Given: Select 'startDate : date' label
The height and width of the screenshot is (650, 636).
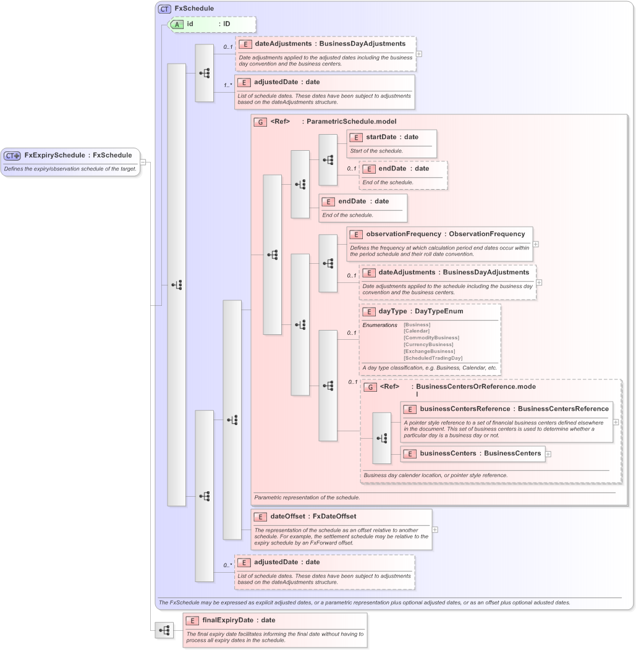Looking at the screenshot, I should pos(392,137).
